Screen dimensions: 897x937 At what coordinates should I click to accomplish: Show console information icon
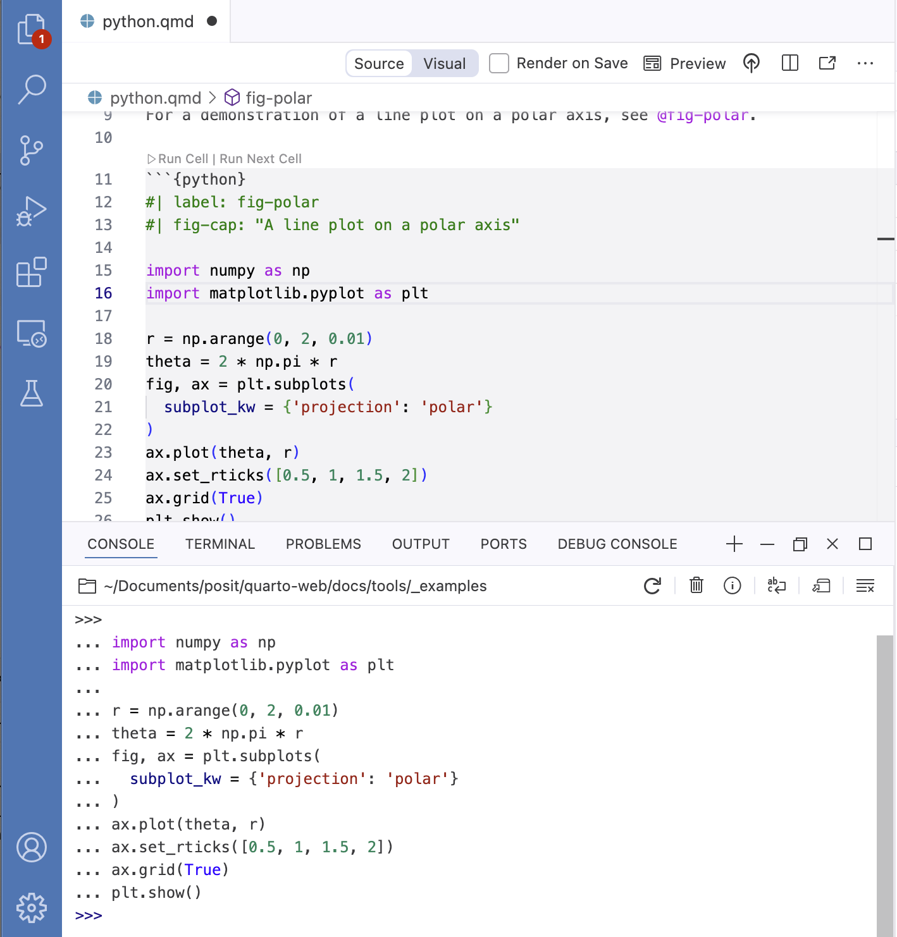click(733, 586)
